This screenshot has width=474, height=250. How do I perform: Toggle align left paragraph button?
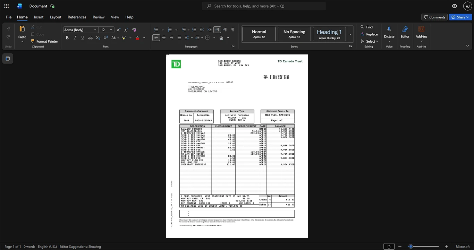[x=156, y=37]
